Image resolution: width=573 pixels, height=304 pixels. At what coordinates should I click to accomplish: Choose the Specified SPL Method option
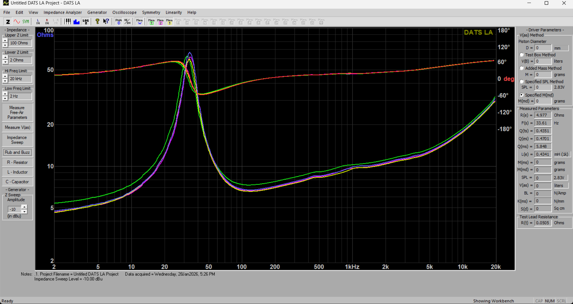[522, 82]
